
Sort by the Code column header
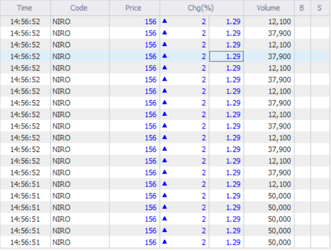[80, 8]
